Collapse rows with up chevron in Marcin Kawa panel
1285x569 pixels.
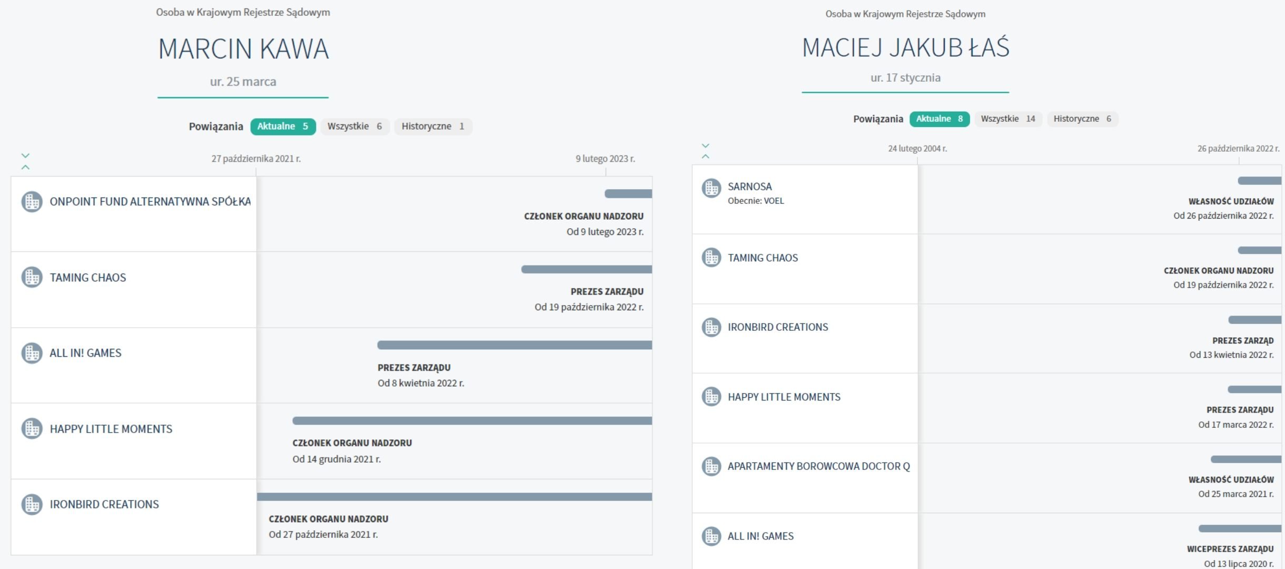pos(25,167)
